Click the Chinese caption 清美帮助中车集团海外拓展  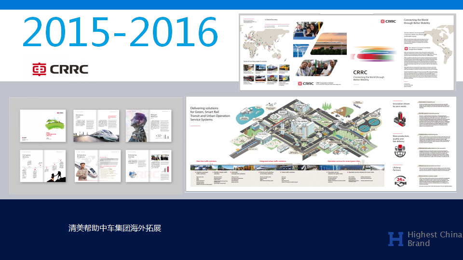pos(115,228)
